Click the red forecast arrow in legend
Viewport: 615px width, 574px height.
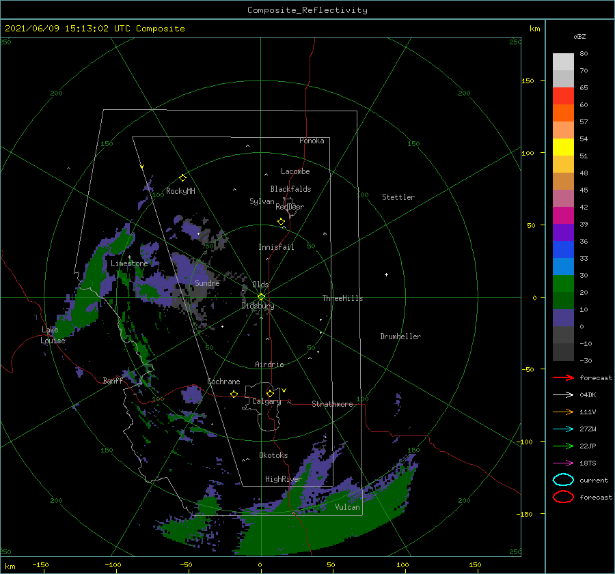click(563, 377)
